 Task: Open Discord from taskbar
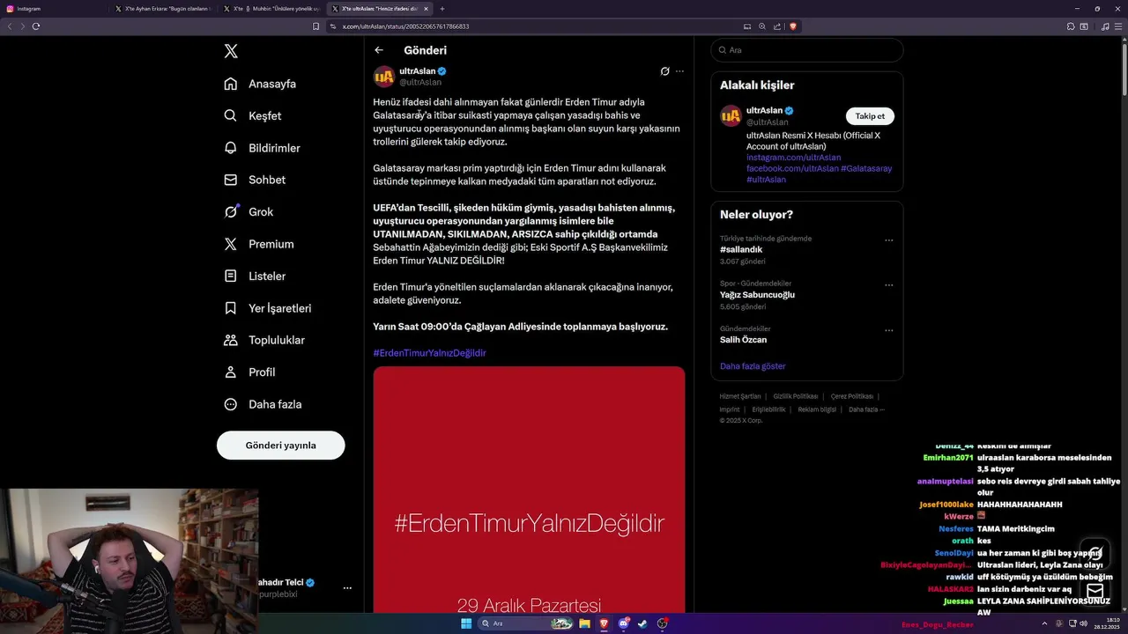coord(623,623)
